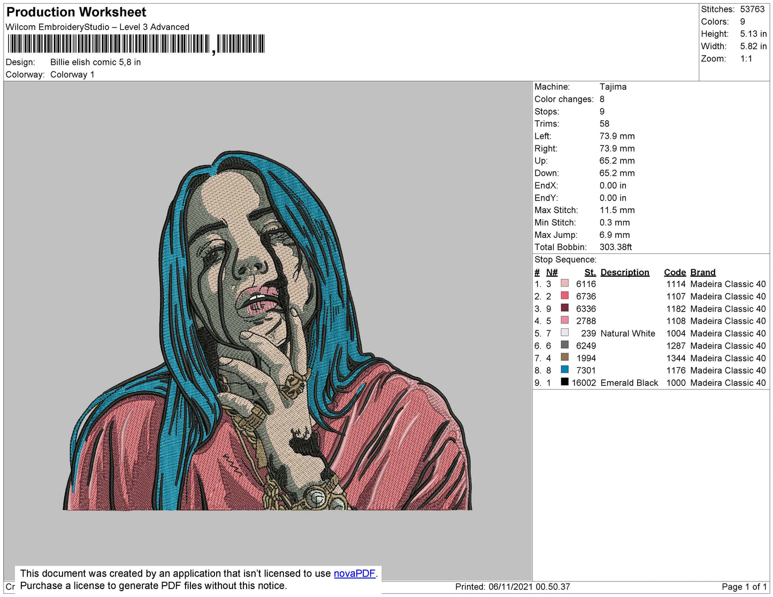Select the pink swatch for code 1108

point(564,320)
